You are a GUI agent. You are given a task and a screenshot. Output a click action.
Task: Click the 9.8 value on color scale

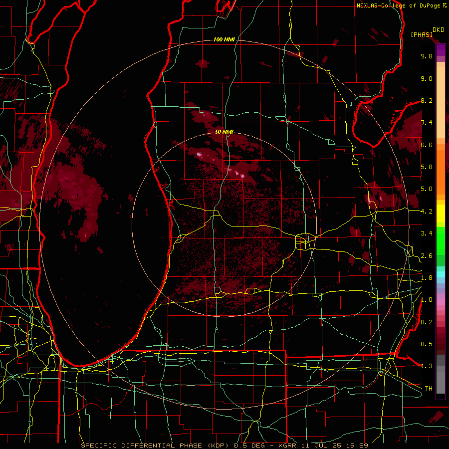[427, 56]
